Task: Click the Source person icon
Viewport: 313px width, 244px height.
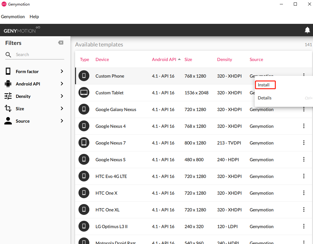Action: [x=8, y=121]
